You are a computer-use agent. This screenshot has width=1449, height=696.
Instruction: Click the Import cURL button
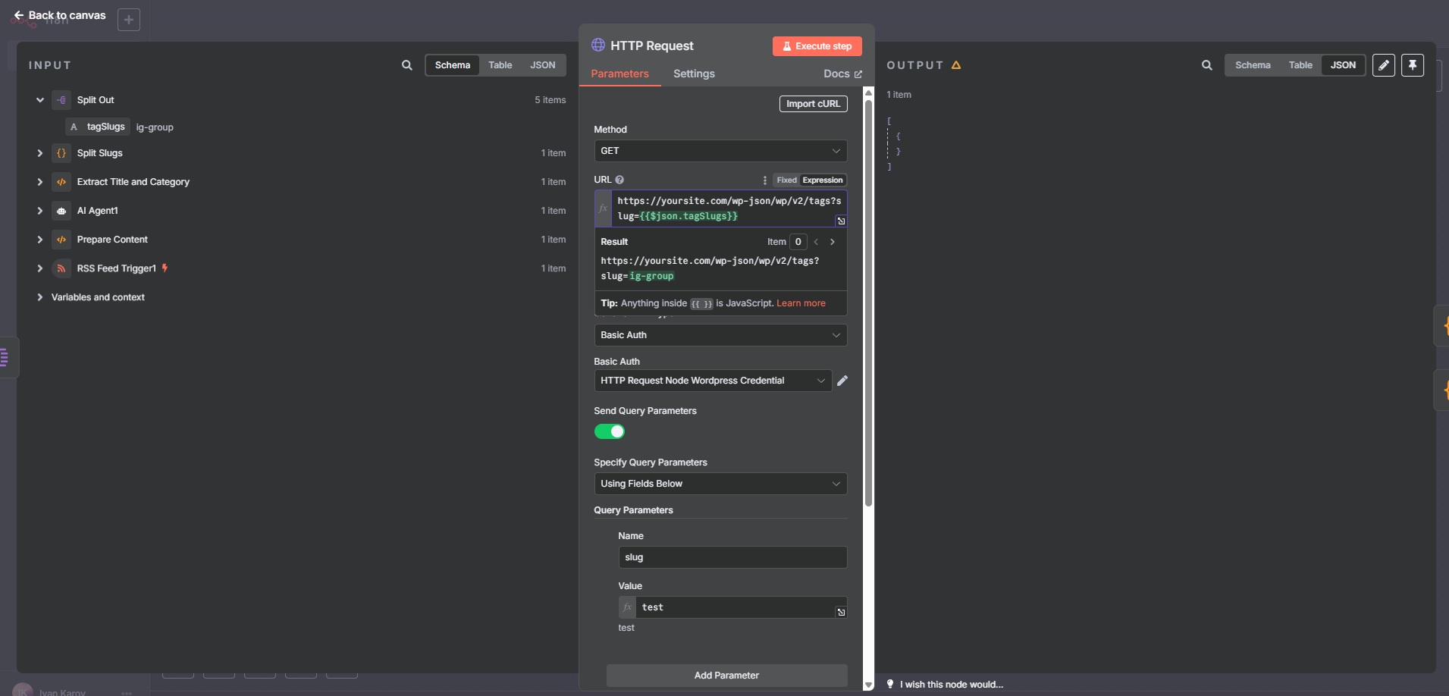coord(813,104)
